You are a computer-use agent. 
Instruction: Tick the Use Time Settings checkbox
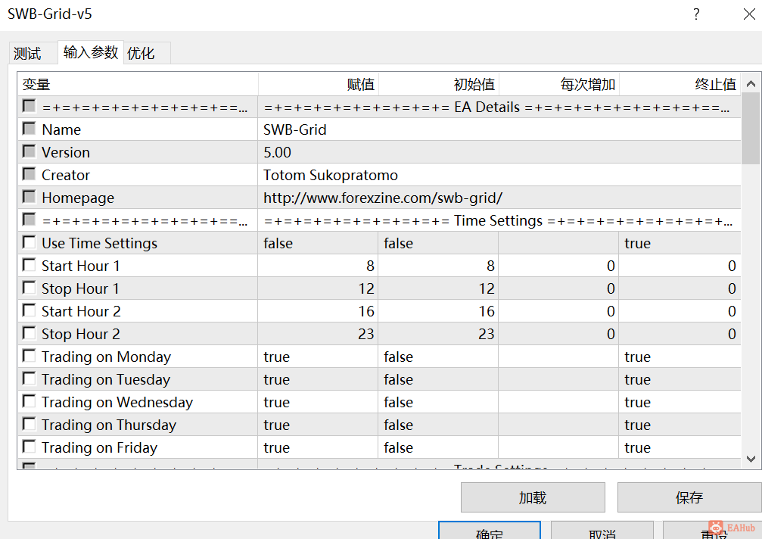click(30, 242)
